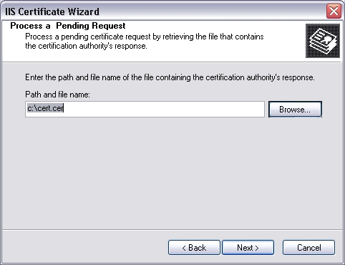
Task: Click the pending certificate request description text
Action: pyautogui.click(x=145, y=41)
